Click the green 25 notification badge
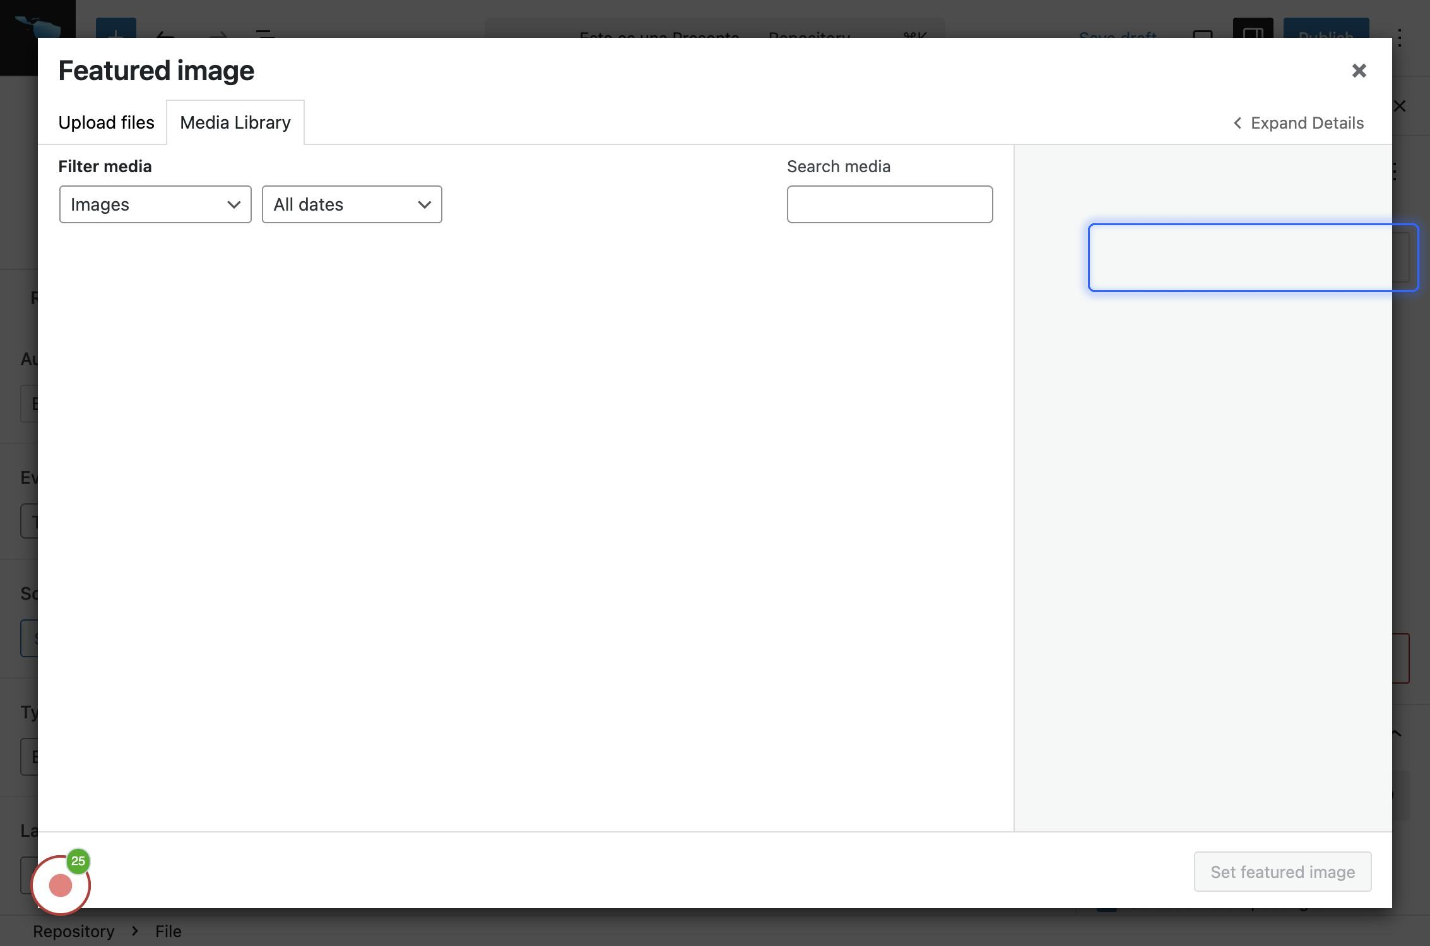This screenshot has width=1430, height=946. [x=78, y=861]
